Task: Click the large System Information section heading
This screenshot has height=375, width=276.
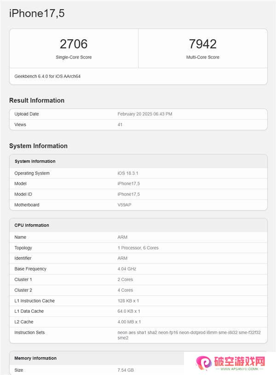Action: [38, 146]
